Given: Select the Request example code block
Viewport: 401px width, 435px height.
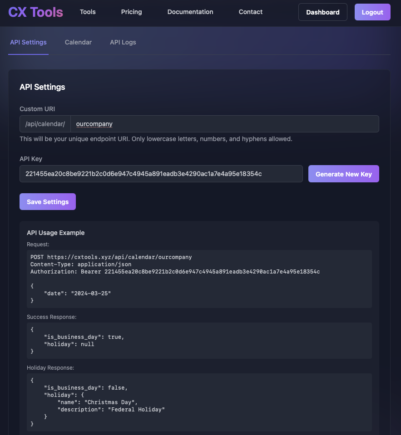Looking at the screenshot, I should (x=199, y=279).
